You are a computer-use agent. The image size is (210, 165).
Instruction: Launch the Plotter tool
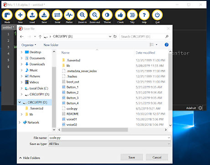pos(69,15)
